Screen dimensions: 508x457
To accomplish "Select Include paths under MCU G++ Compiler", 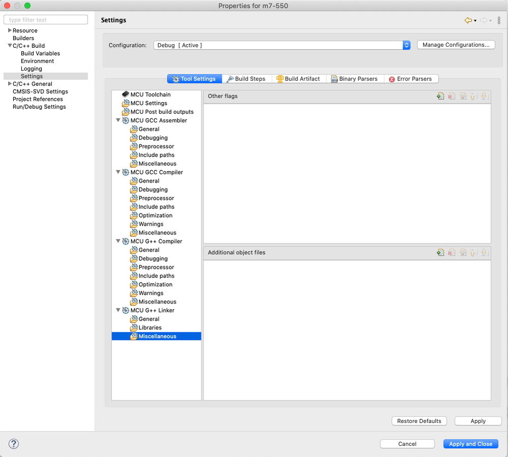I will tap(157, 276).
